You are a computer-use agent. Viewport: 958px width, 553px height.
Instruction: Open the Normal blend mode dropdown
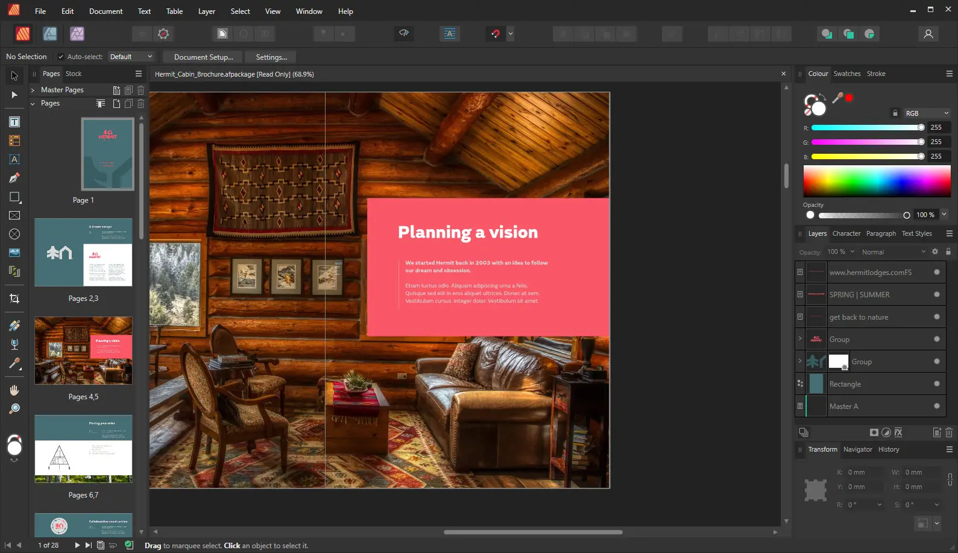click(893, 252)
